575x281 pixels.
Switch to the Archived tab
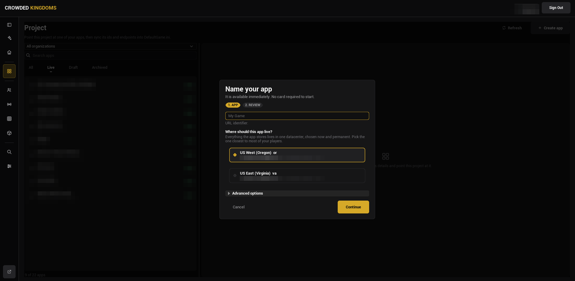click(99, 68)
